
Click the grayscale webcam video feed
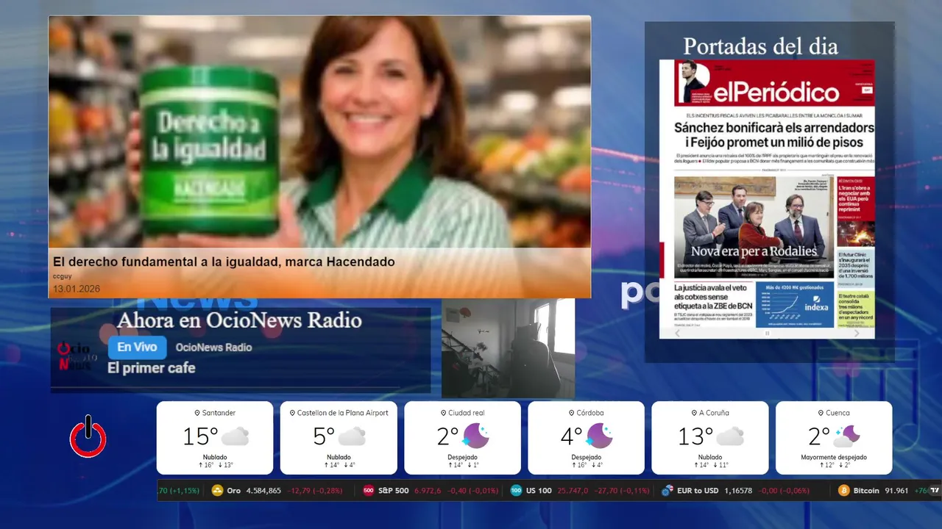[508, 348]
